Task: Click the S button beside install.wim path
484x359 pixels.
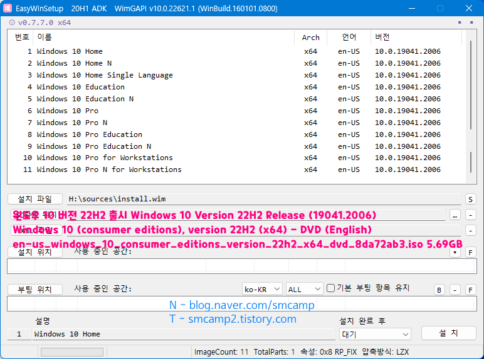Action: pyautogui.click(x=470, y=200)
